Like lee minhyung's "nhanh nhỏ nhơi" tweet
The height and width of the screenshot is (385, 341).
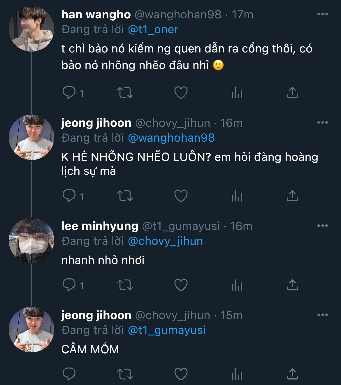click(x=181, y=285)
